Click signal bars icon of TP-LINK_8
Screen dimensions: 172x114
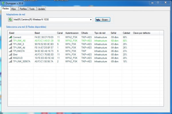[x=10, y=44]
